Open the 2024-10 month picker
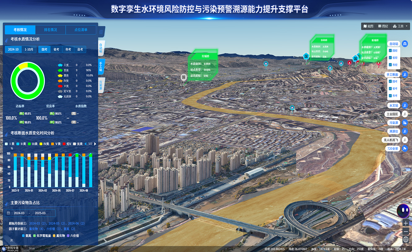 pyautogui.click(x=13, y=50)
